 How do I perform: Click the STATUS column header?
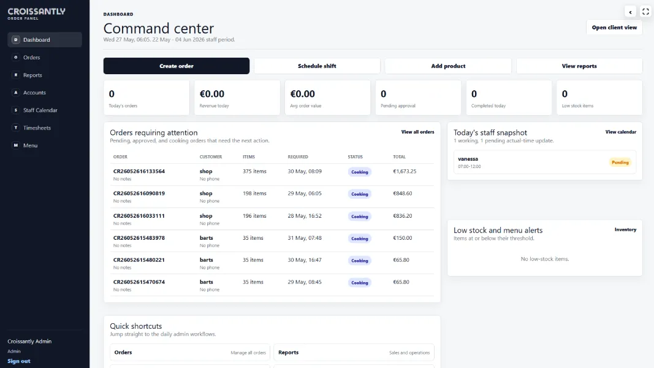pos(356,157)
